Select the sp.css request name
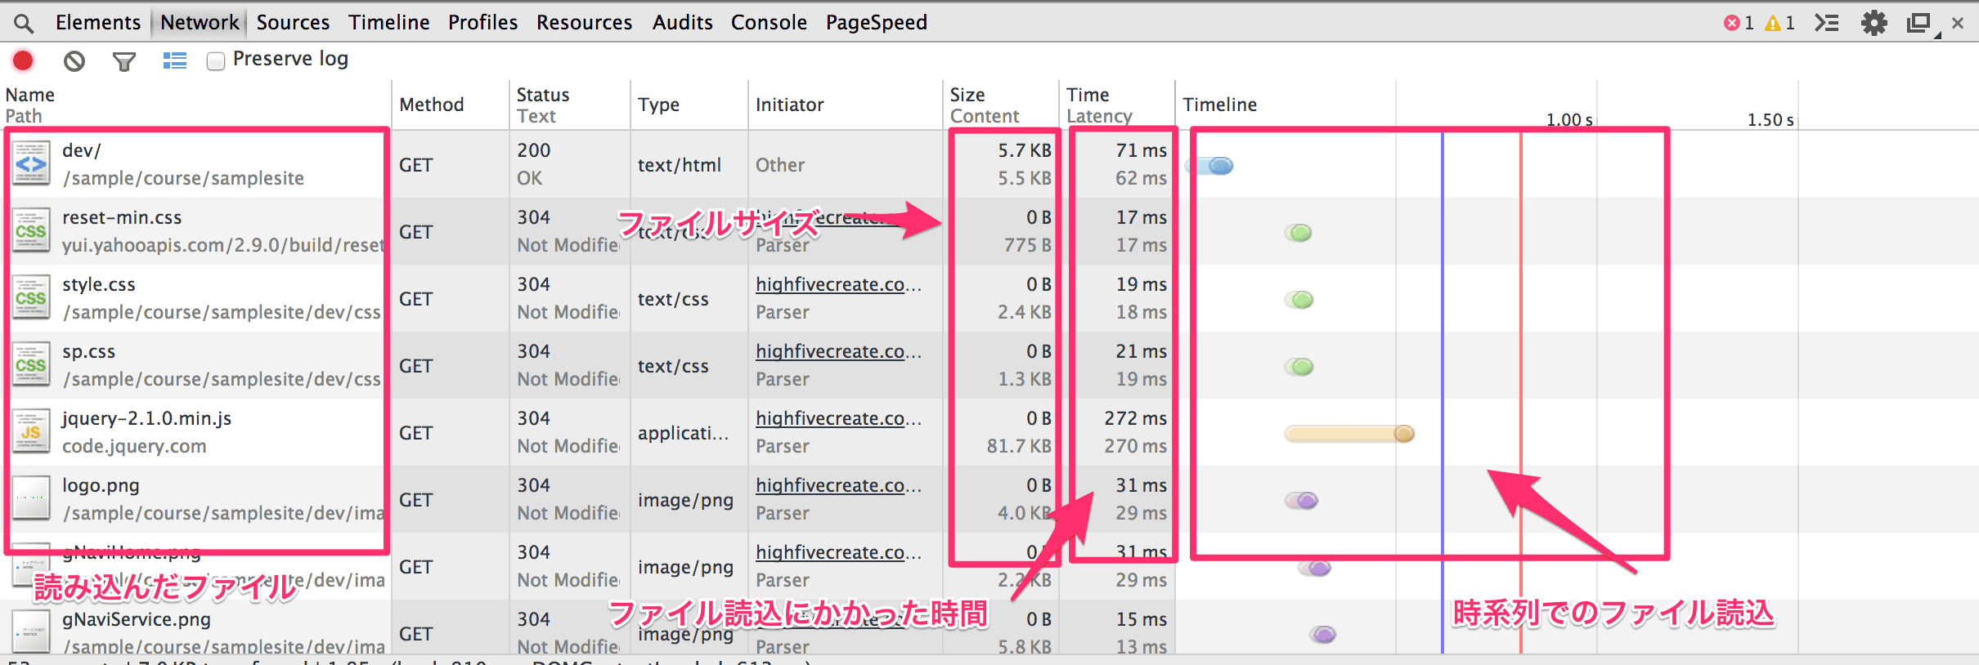The image size is (1979, 665). tap(88, 352)
